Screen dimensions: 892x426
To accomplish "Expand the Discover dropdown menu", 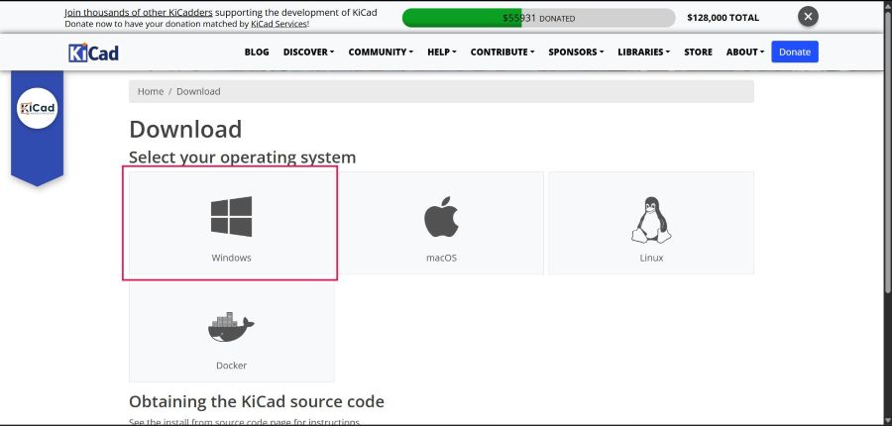I will 308,52.
